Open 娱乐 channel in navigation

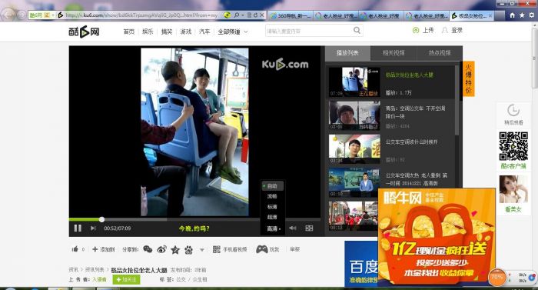click(148, 32)
